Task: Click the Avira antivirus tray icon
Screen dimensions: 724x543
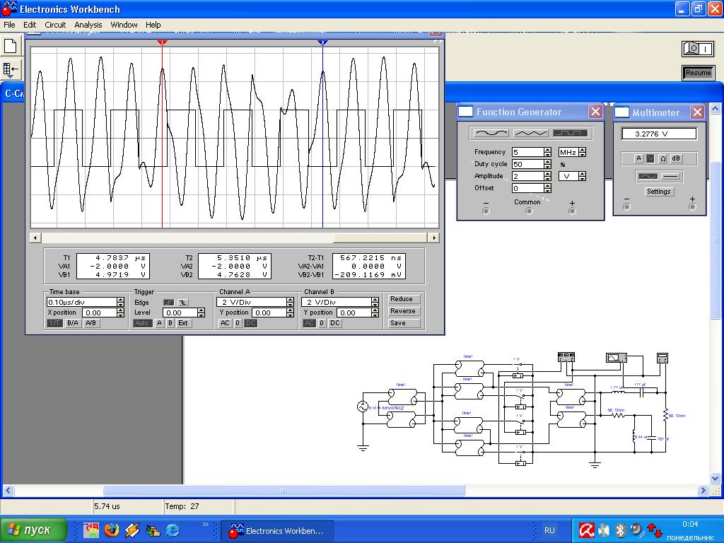Action: point(586,530)
